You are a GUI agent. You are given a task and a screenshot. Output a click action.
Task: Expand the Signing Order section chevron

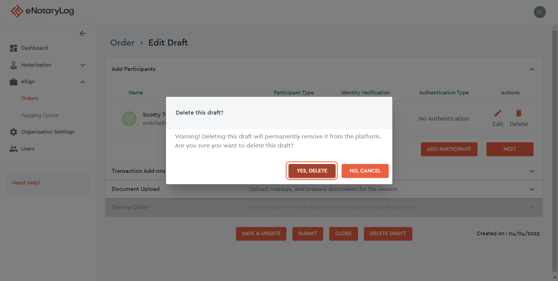(x=532, y=207)
